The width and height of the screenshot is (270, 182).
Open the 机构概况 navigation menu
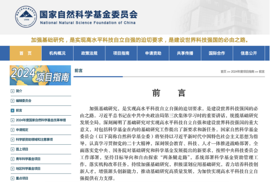[x=57, y=53]
